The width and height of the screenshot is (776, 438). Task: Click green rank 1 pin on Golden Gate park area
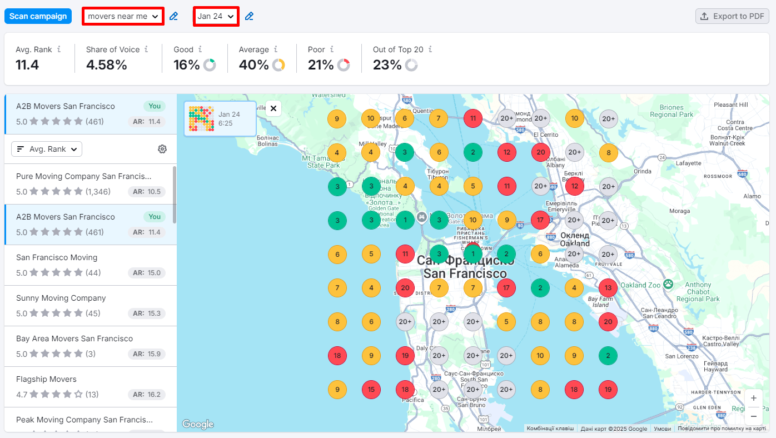pyautogui.click(x=405, y=220)
